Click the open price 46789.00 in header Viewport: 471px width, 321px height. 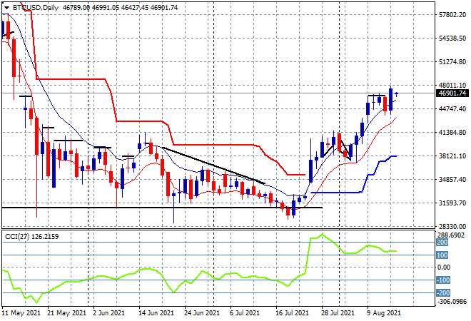[x=76, y=8]
